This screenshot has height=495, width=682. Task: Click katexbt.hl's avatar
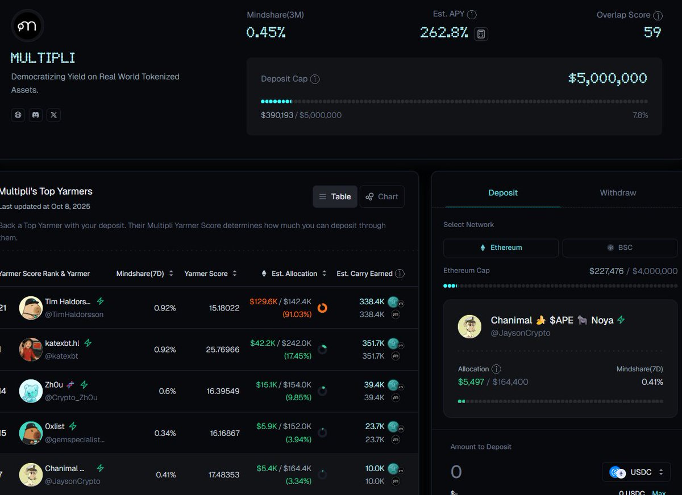[x=31, y=350]
